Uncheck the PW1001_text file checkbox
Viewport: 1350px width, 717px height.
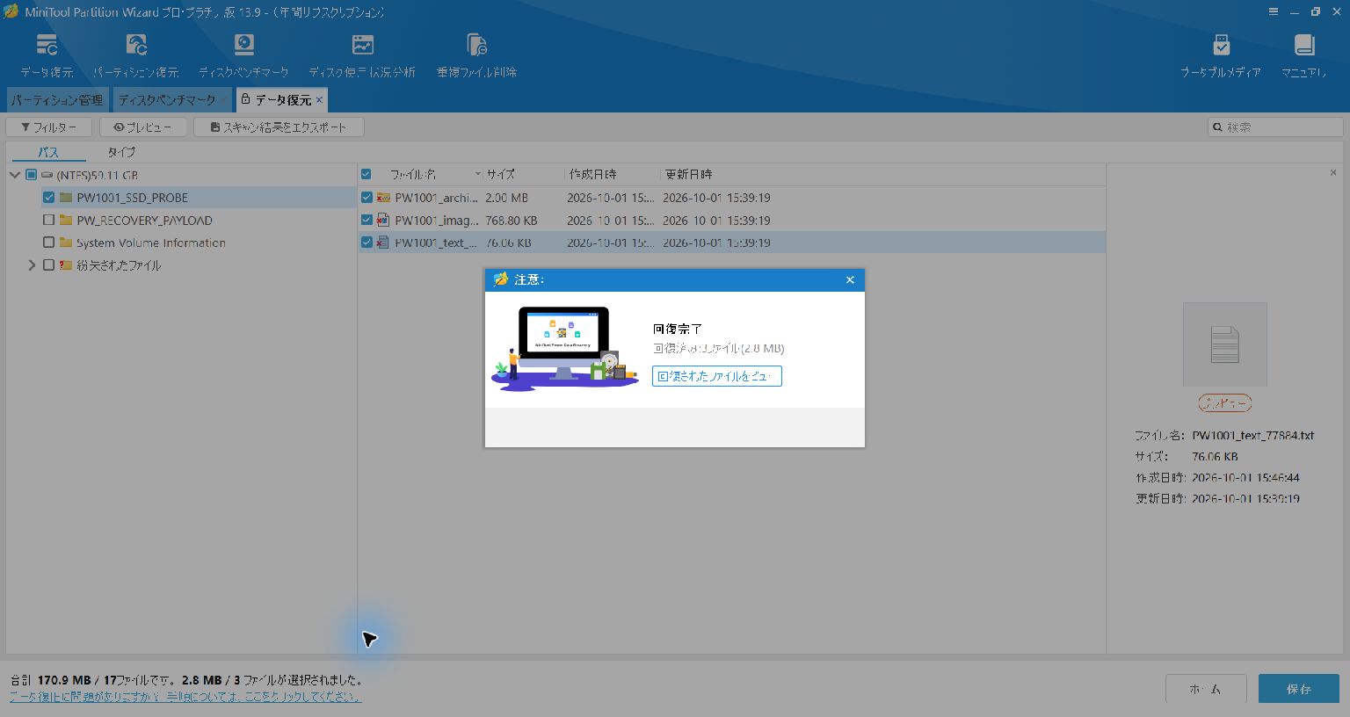(x=367, y=243)
